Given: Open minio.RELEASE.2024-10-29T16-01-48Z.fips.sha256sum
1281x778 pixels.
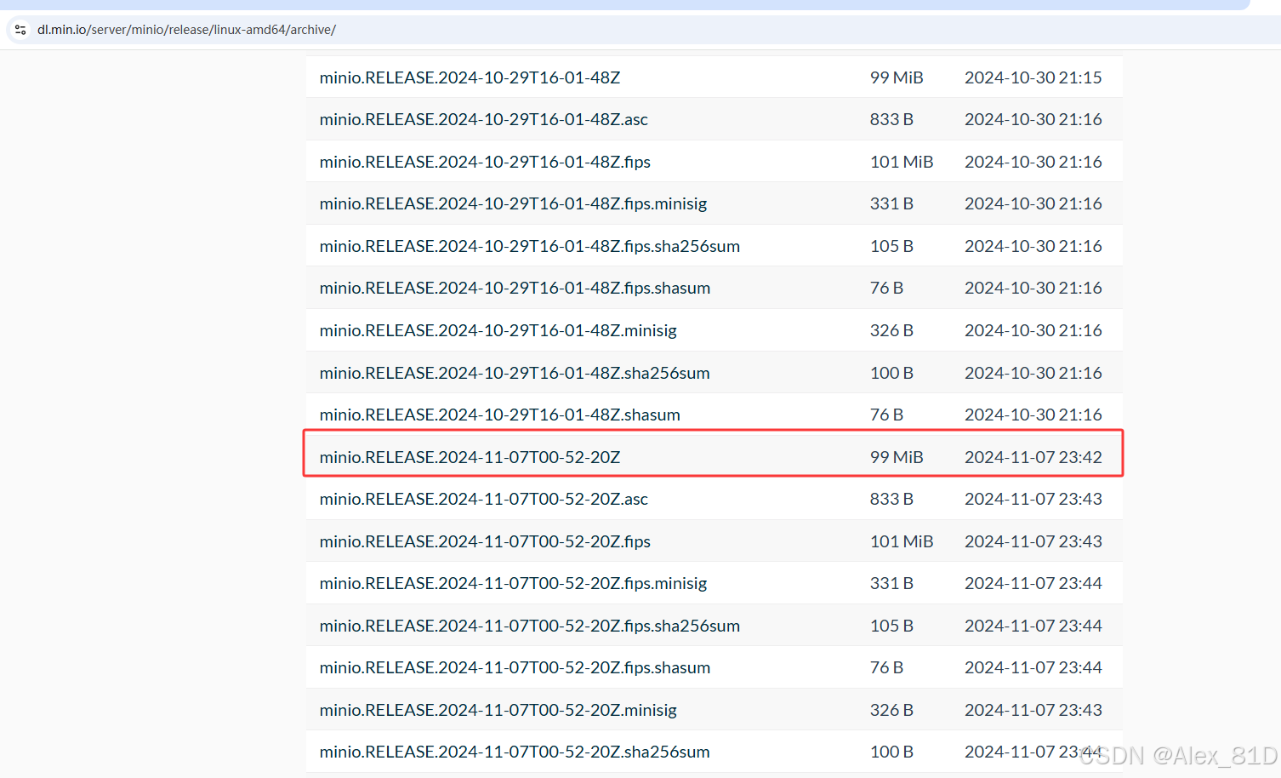Looking at the screenshot, I should (530, 246).
